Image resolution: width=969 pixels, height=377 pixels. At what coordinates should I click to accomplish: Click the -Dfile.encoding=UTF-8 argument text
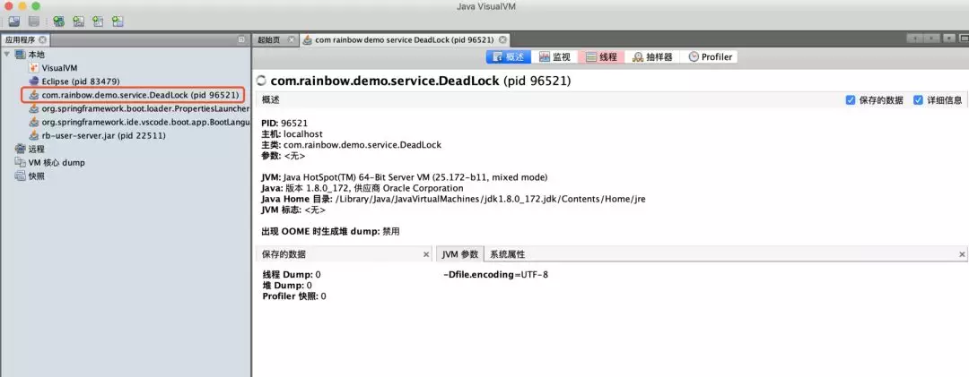tap(495, 275)
